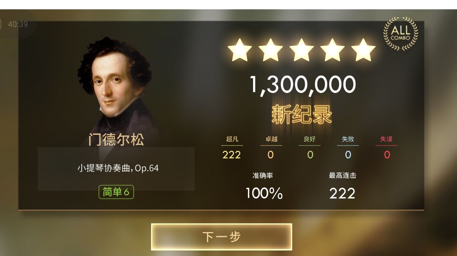The image size is (457, 256).
Task: Select the 良好 judgement count
Action: pos(310,155)
